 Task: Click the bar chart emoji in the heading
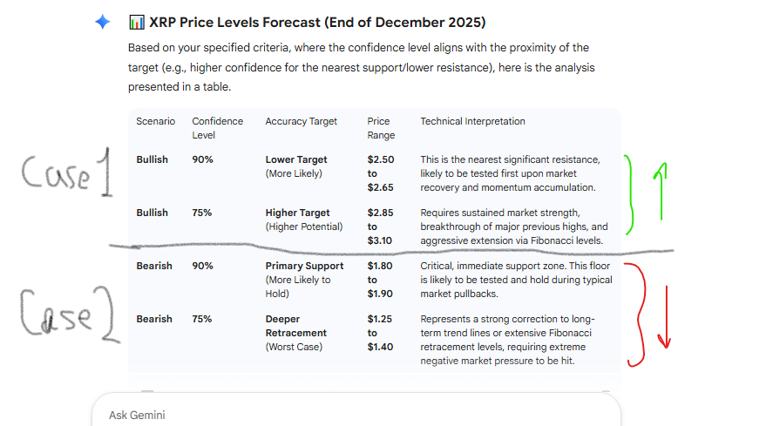[136, 23]
